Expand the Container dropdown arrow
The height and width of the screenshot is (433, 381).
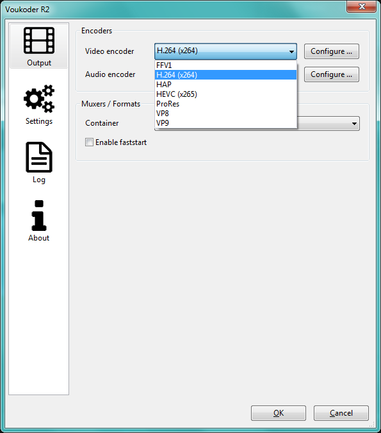pos(355,124)
